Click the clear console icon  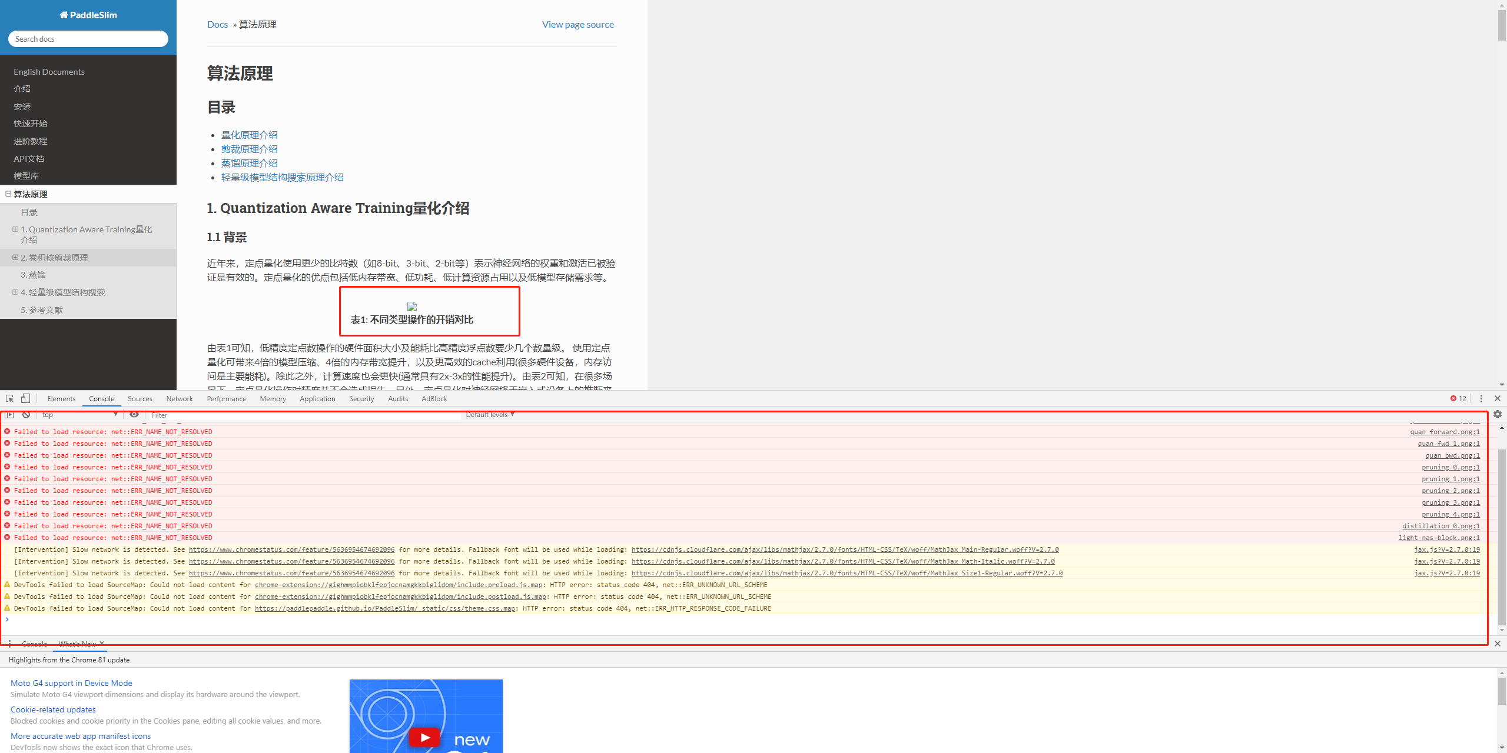point(26,415)
